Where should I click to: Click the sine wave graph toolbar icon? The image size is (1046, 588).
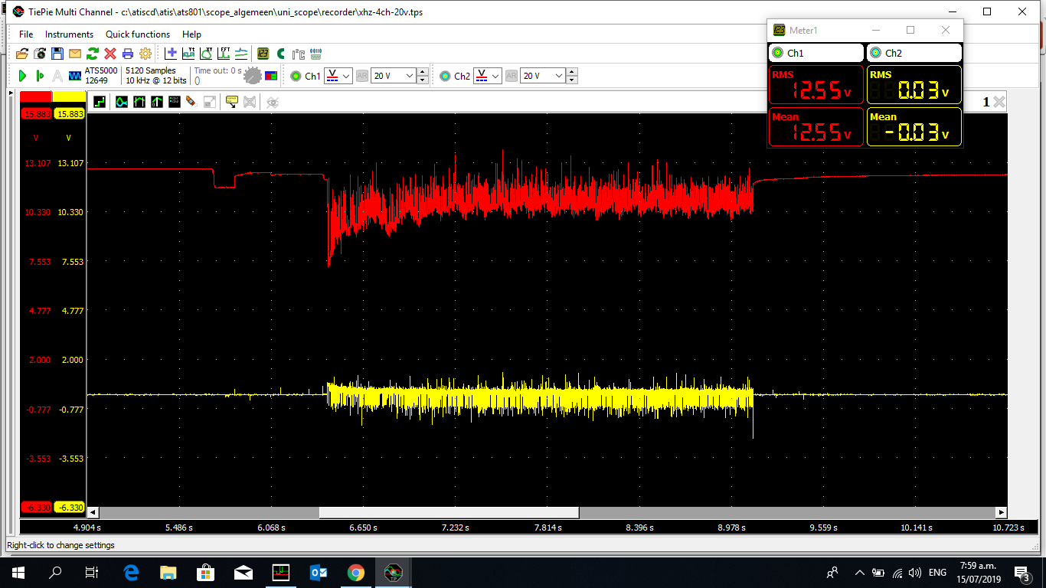pyautogui.click(x=122, y=101)
